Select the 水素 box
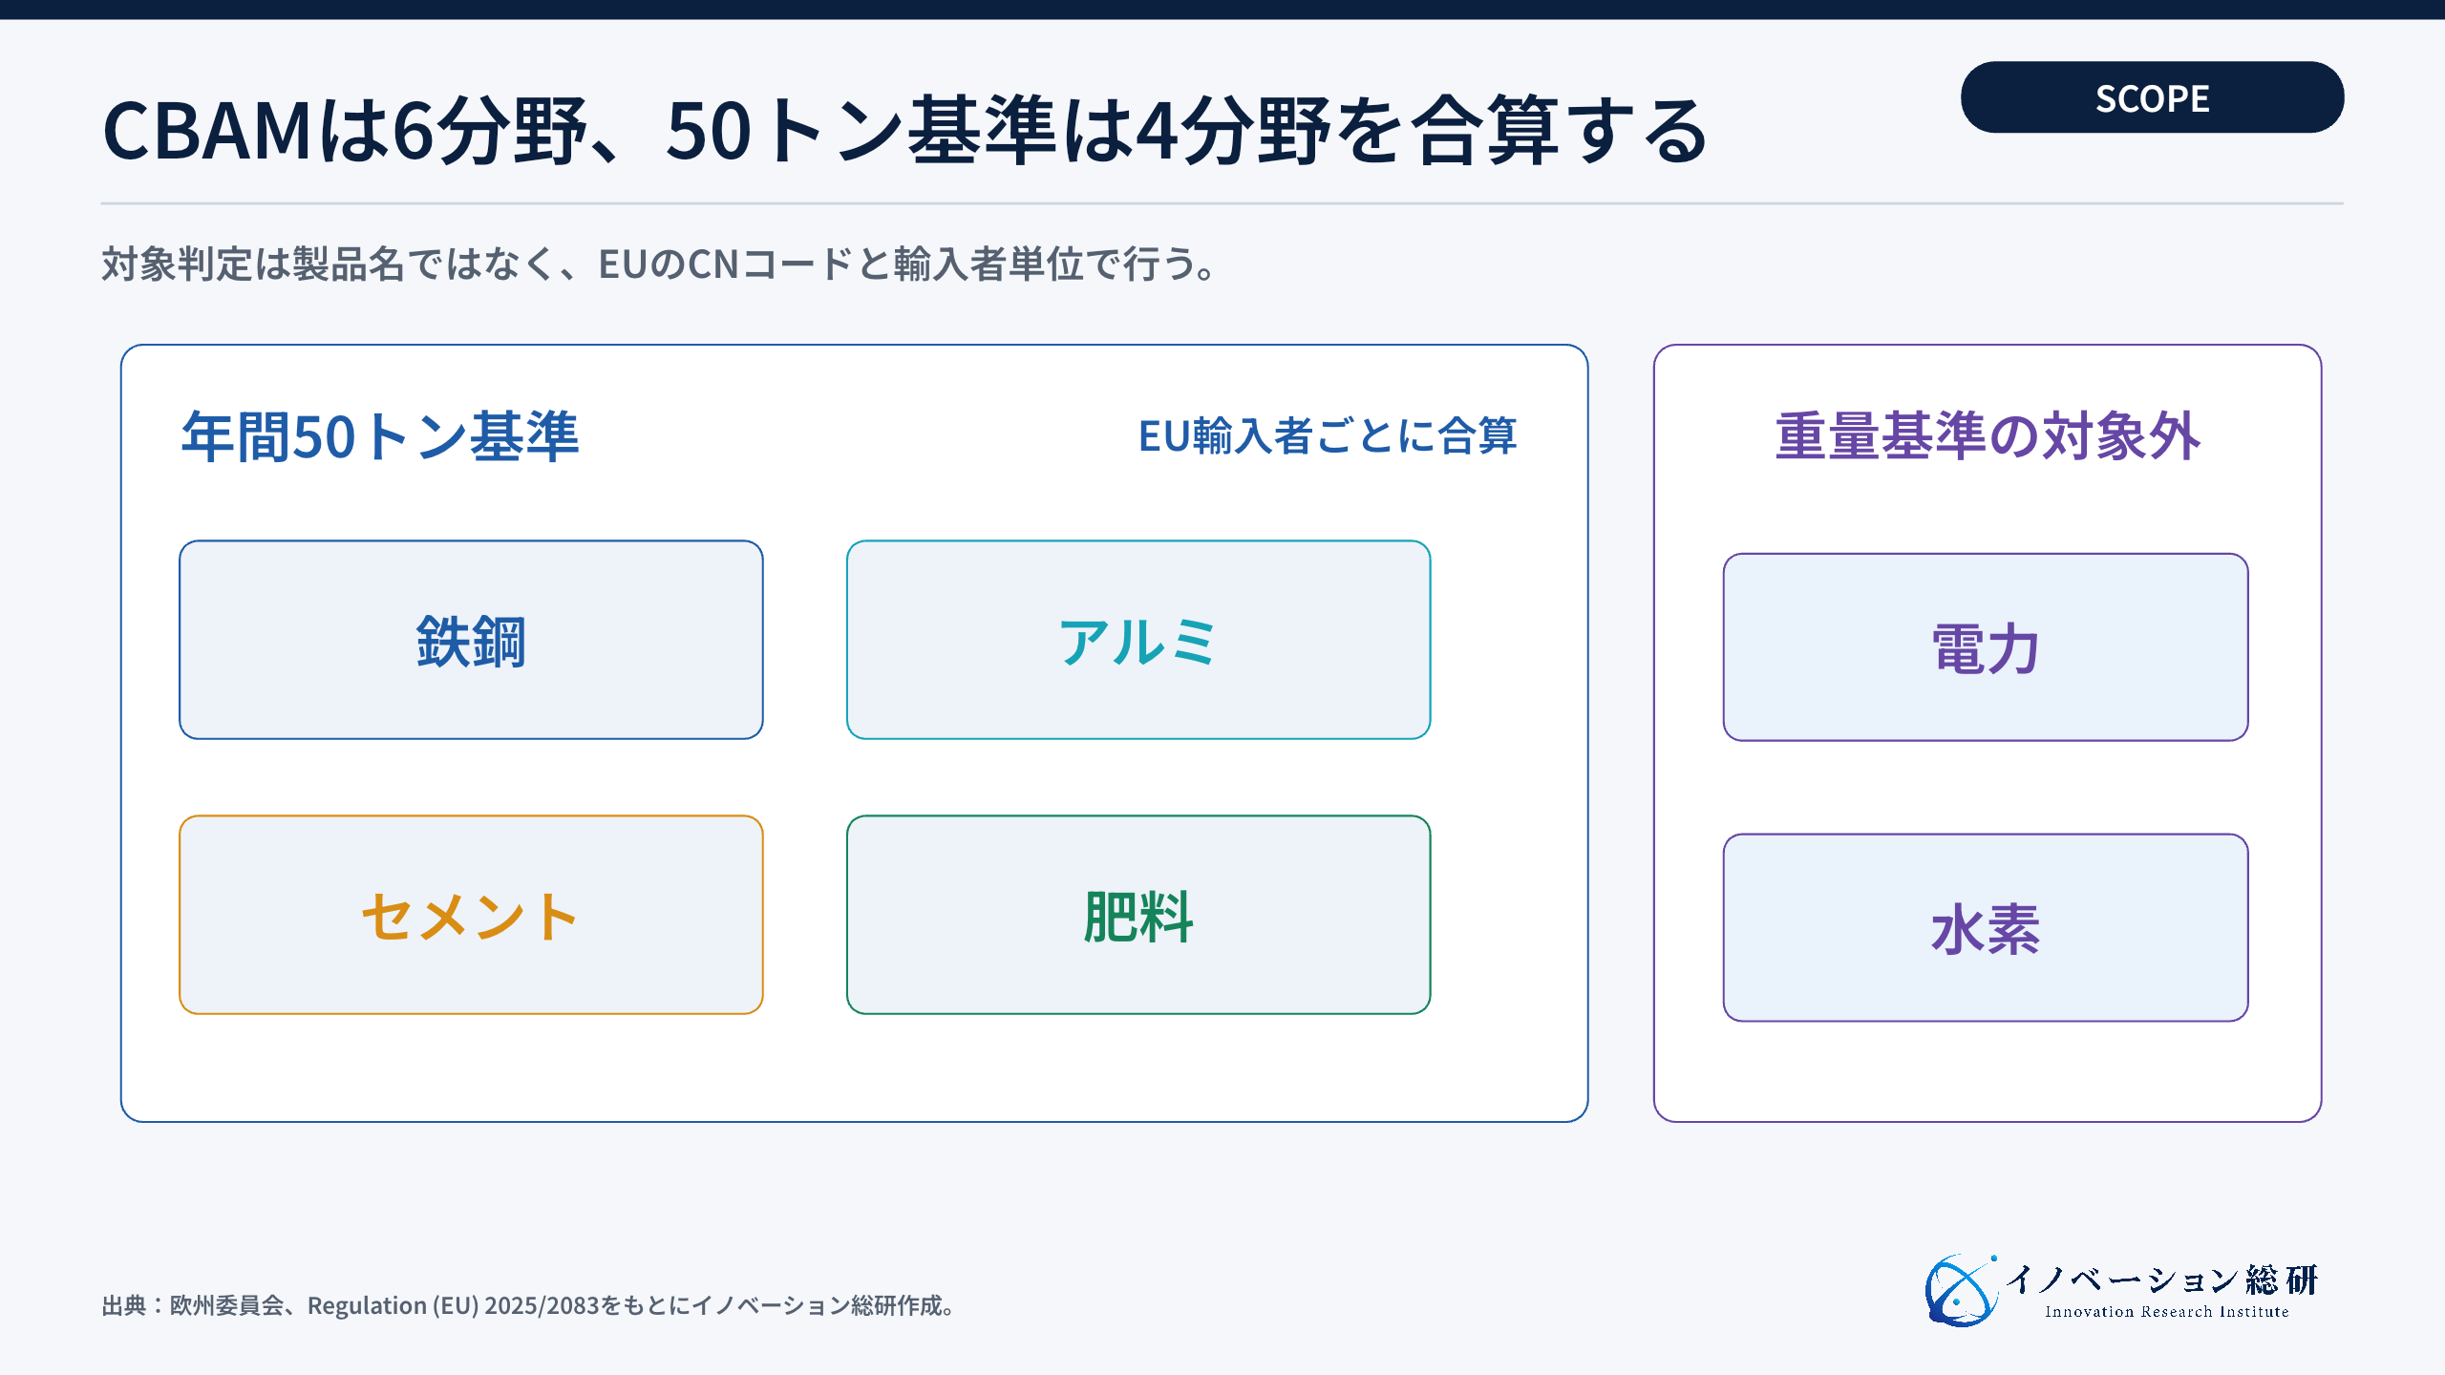The image size is (2445, 1375). tap(1986, 928)
